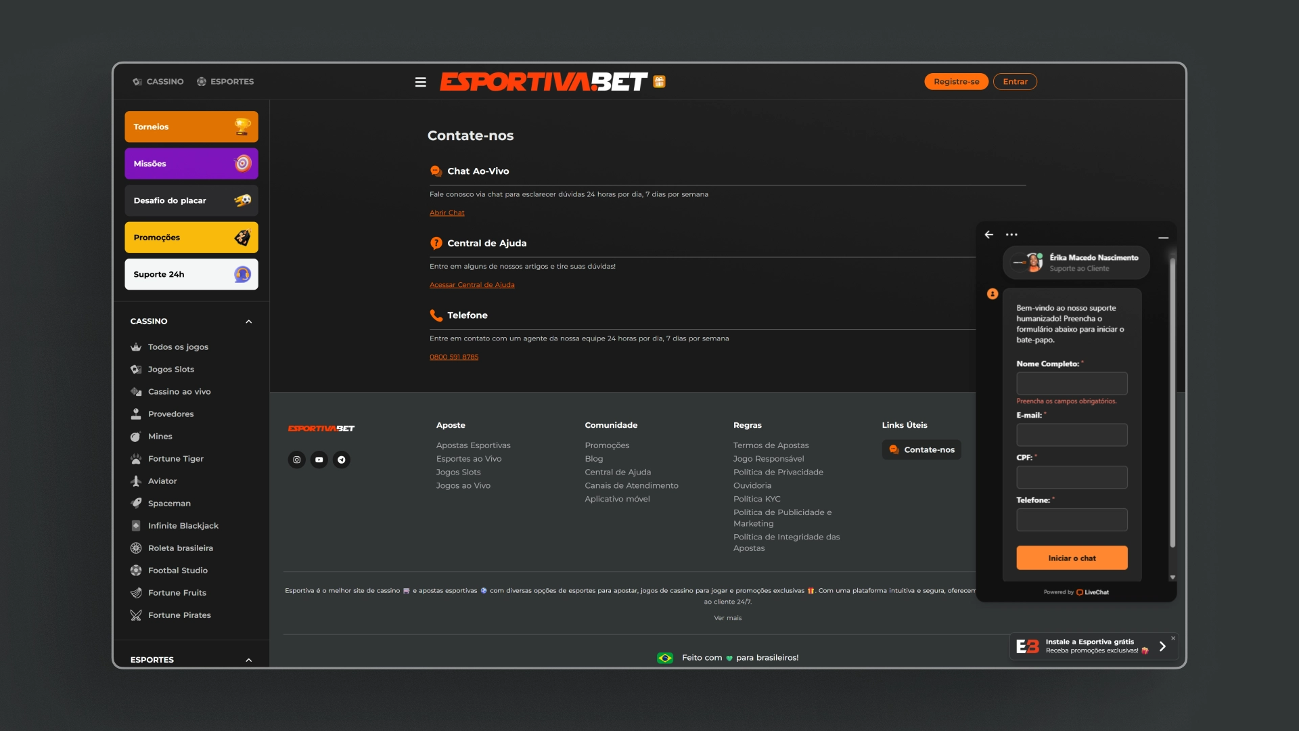Click the EsportivaBet header logo
The height and width of the screenshot is (731, 1299).
click(543, 82)
